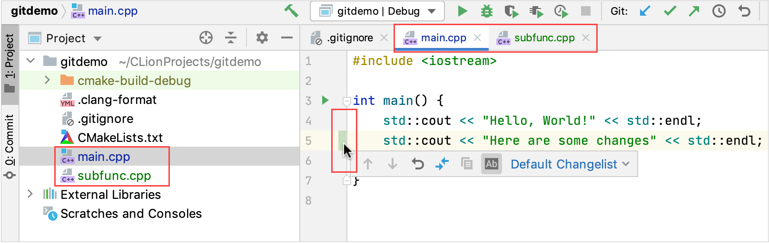Go to previous change arrow
The width and height of the screenshot is (769, 243).
pos(368,164)
